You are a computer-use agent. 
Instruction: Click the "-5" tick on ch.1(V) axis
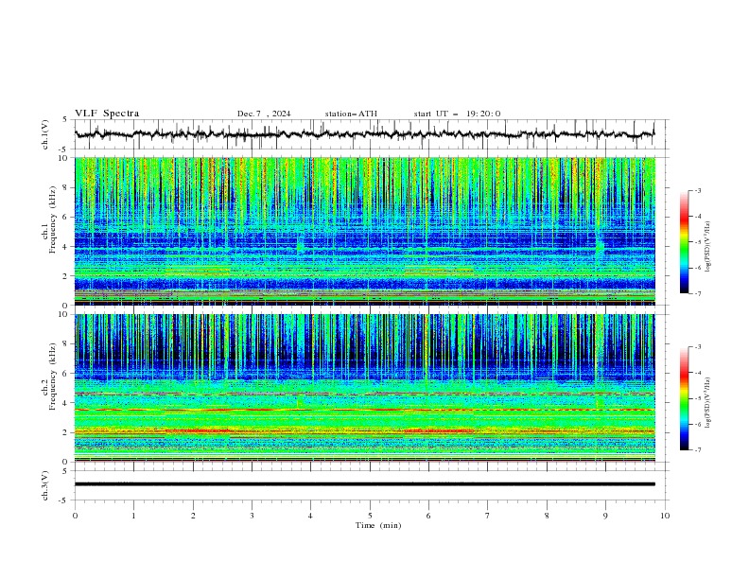(64, 149)
